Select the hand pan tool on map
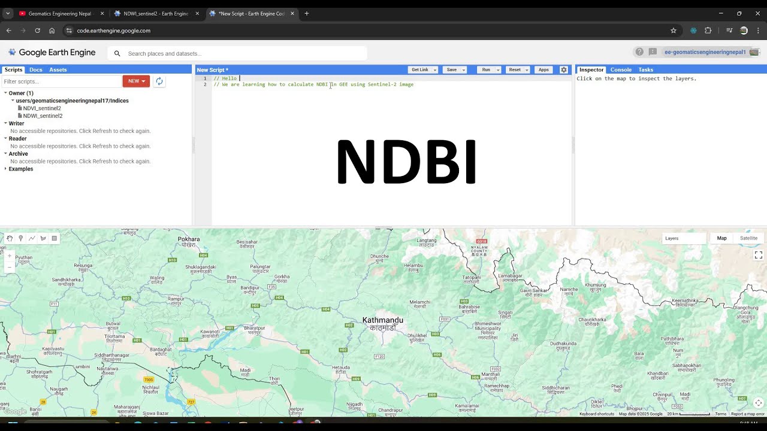Viewport: 767px width, 431px height. coord(10,238)
